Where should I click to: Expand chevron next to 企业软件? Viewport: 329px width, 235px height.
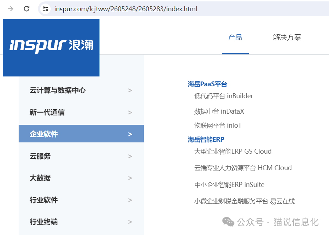130,134
